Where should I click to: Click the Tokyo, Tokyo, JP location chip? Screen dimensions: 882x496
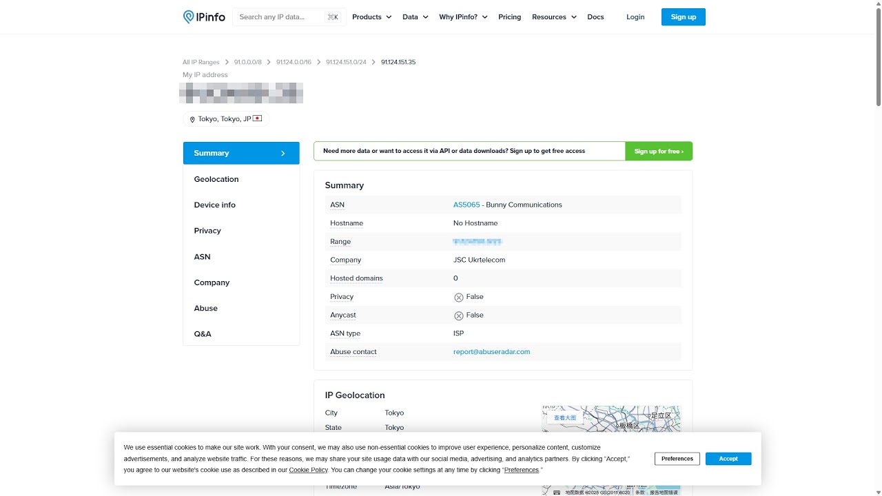[x=226, y=119]
